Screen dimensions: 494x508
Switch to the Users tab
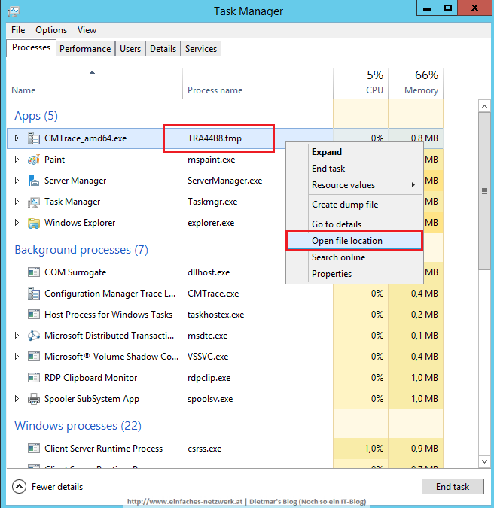click(130, 49)
